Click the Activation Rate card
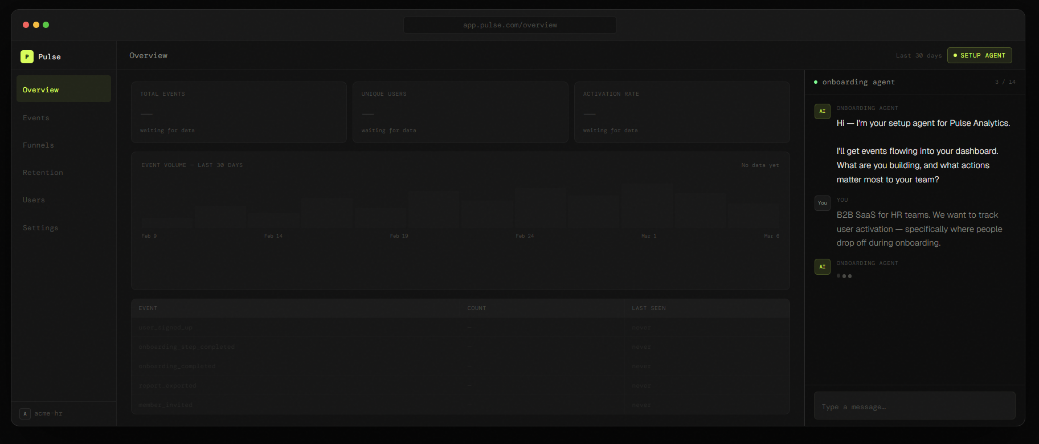The image size is (1039, 444). click(x=682, y=112)
